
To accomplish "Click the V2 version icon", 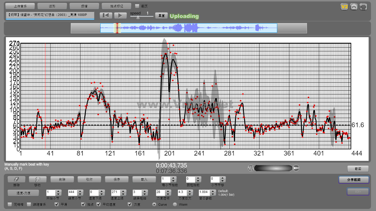I will click(x=344, y=6).
